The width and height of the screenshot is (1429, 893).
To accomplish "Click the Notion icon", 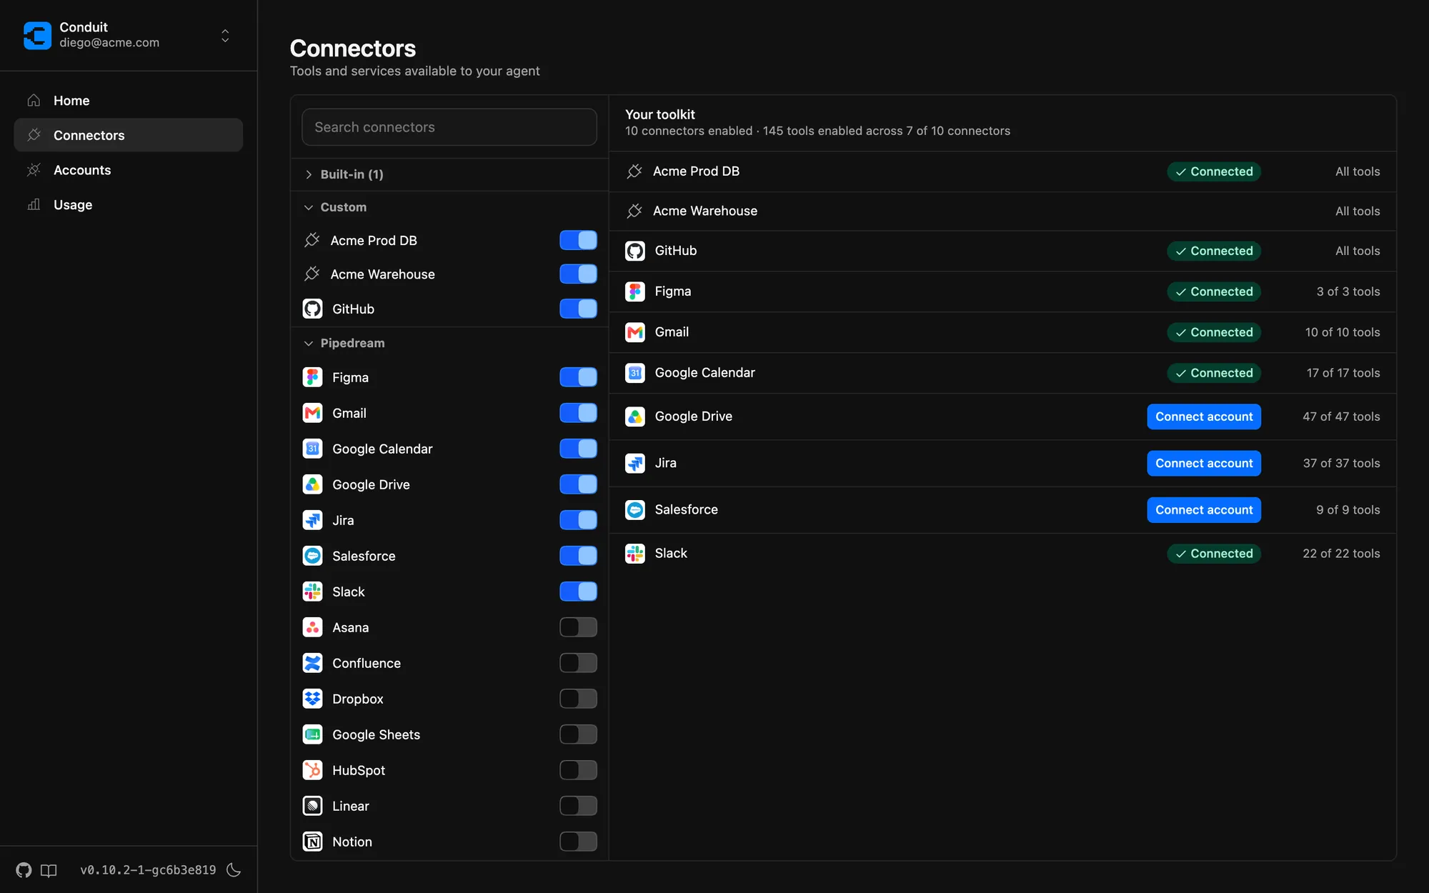I will [x=312, y=842].
